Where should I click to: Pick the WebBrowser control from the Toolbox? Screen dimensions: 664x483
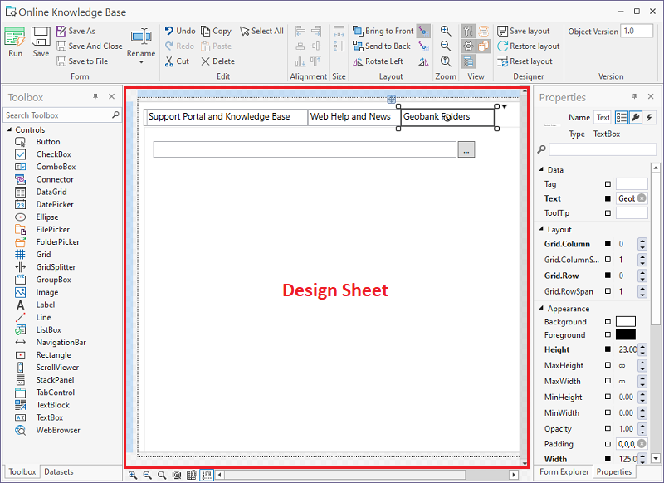pyautogui.click(x=57, y=430)
